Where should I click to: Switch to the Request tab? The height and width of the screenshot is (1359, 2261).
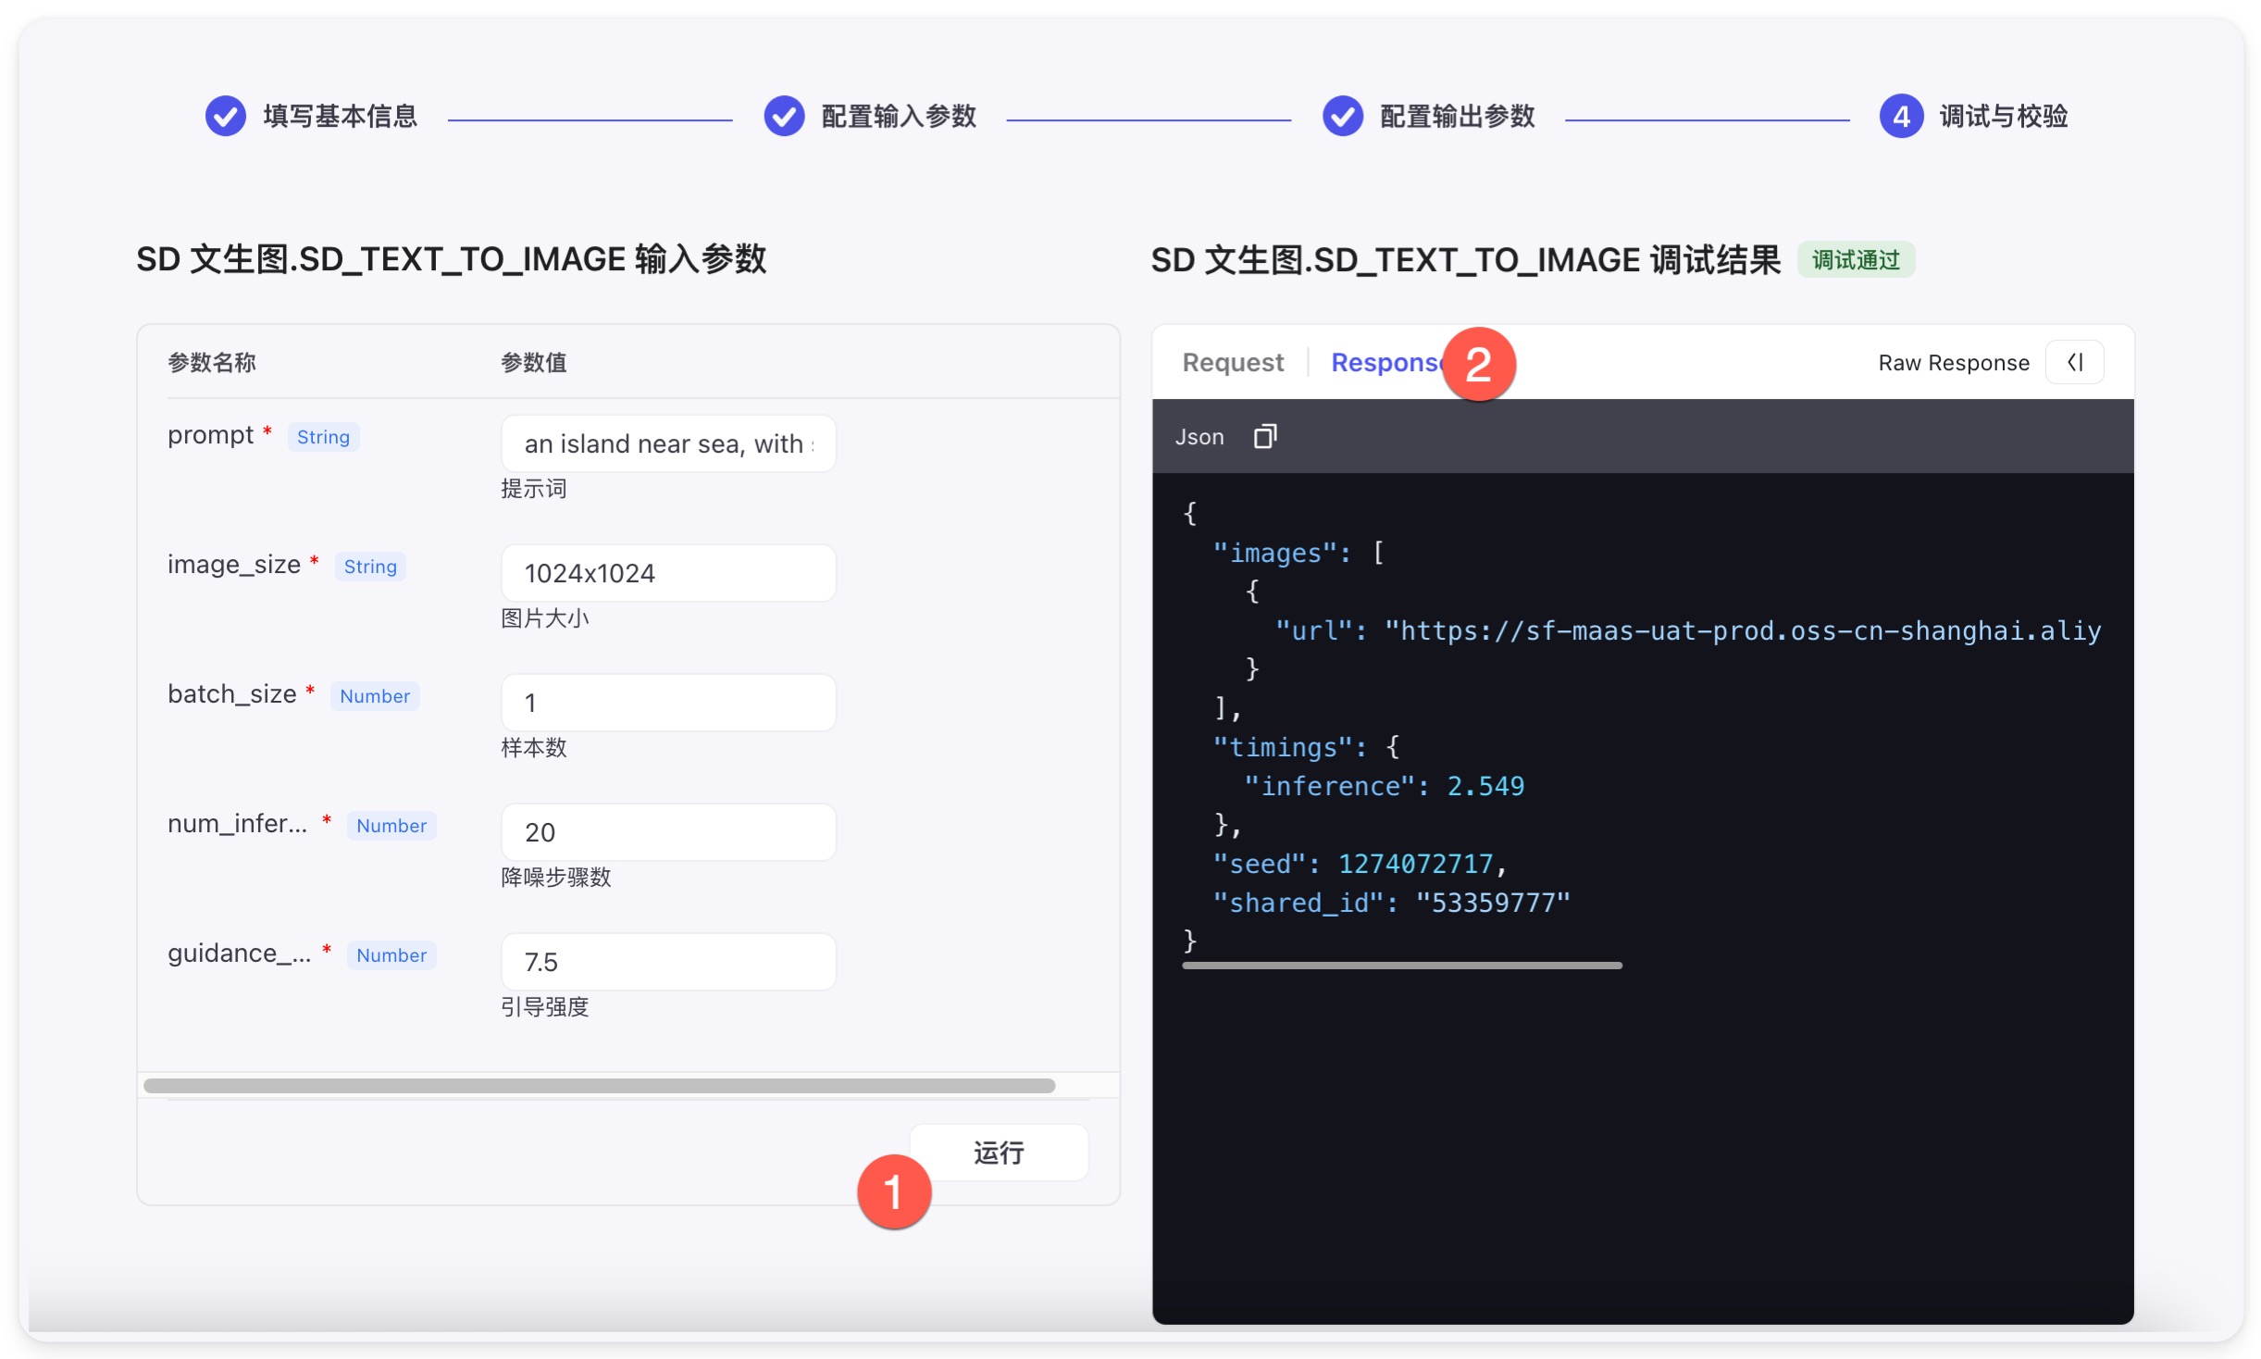tap(1232, 362)
